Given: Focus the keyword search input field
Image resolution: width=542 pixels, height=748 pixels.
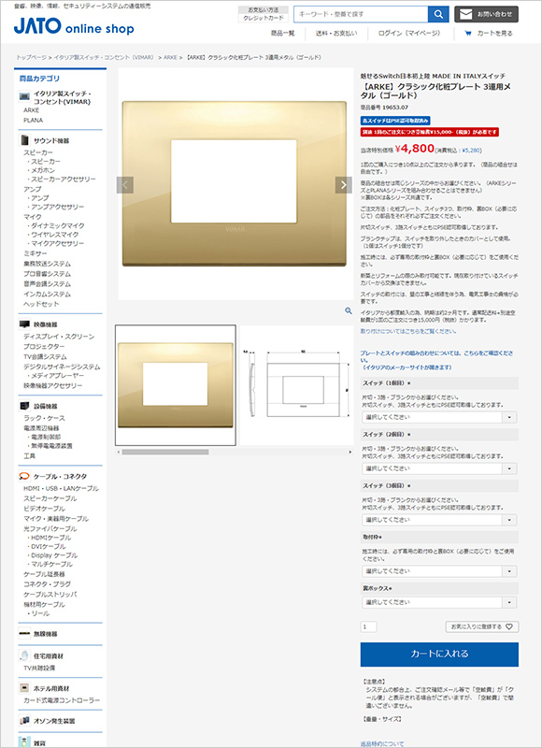Looking at the screenshot, I should (x=361, y=14).
